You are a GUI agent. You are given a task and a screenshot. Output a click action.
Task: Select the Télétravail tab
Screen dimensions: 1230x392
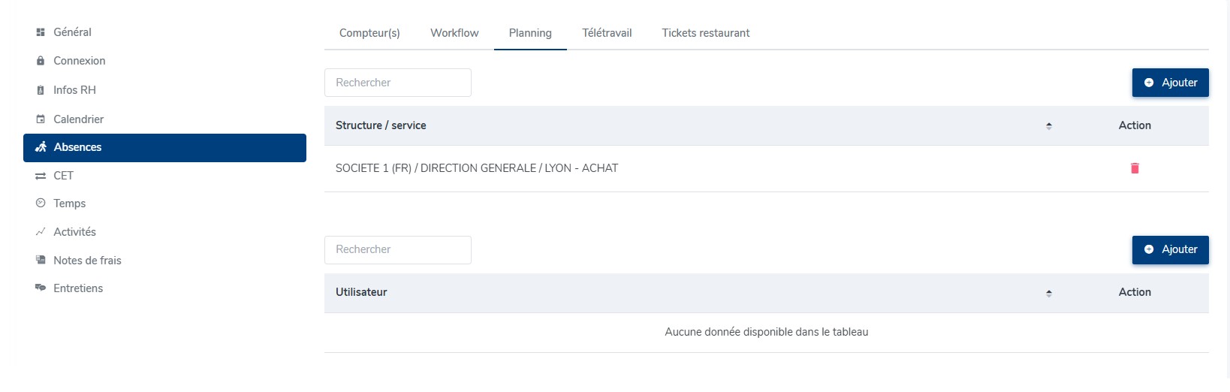click(607, 33)
